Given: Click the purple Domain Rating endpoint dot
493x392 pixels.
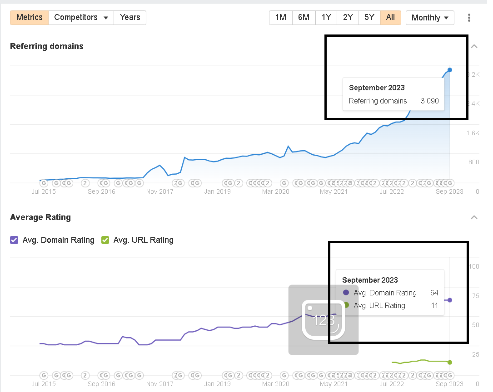Looking at the screenshot, I should click(450, 300).
